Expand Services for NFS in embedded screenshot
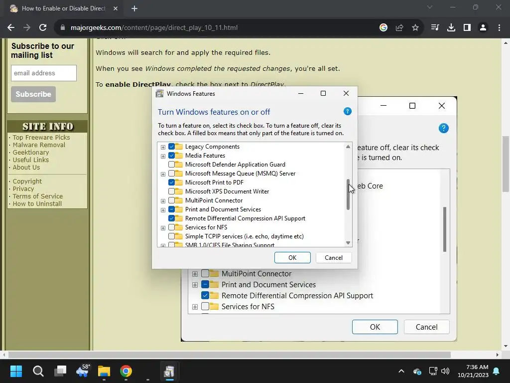Image resolution: width=510 pixels, height=383 pixels. point(195,307)
